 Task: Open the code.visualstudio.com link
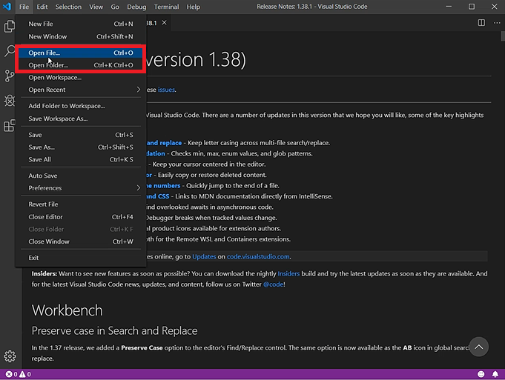[x=258, y=256]
